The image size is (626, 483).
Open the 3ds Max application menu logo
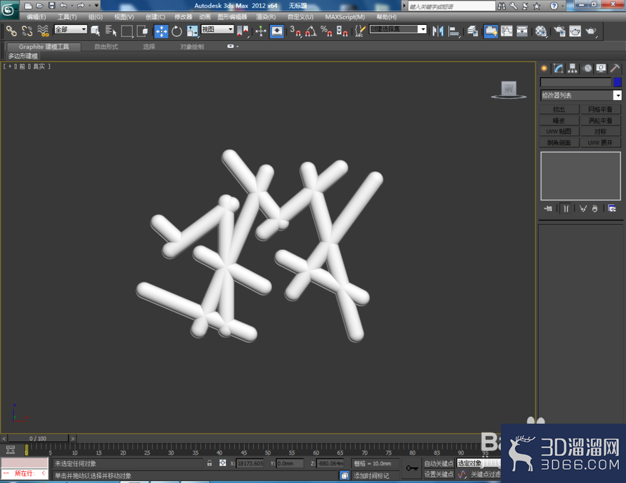tap(9, 9)
